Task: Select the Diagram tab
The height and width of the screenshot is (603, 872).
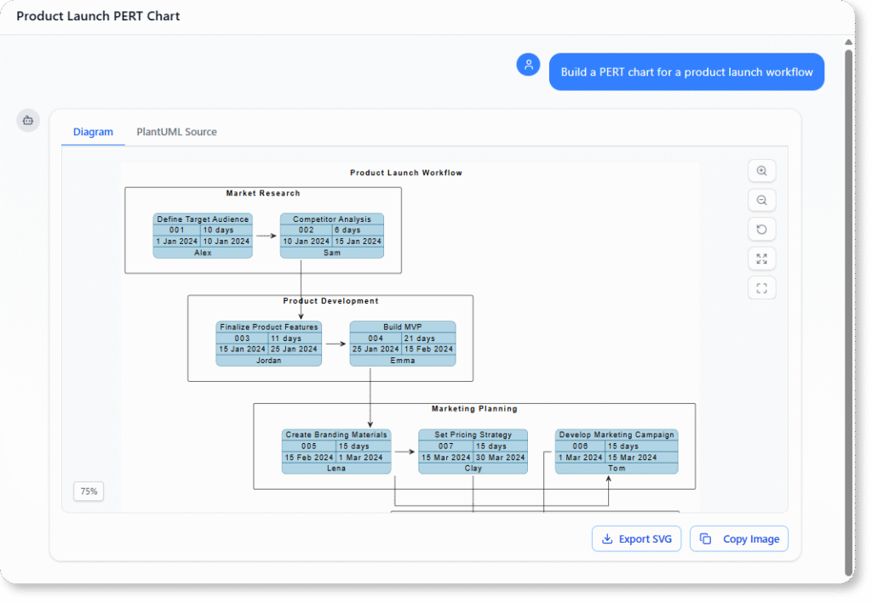Action: point(93,132)
